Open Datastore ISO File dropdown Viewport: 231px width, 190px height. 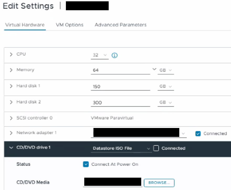coord(122,148)
